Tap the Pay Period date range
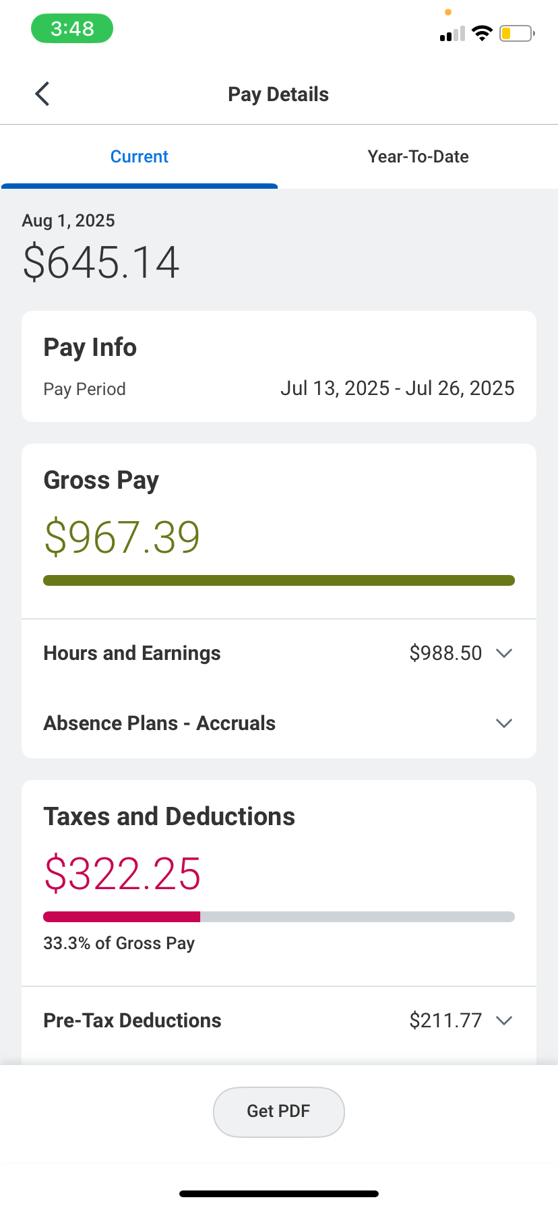The width and height of the screenshot is (558, 1208). click(x=397, y=388)
